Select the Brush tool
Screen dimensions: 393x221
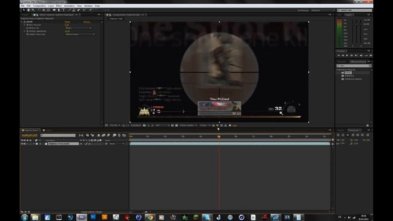point(69,10)
